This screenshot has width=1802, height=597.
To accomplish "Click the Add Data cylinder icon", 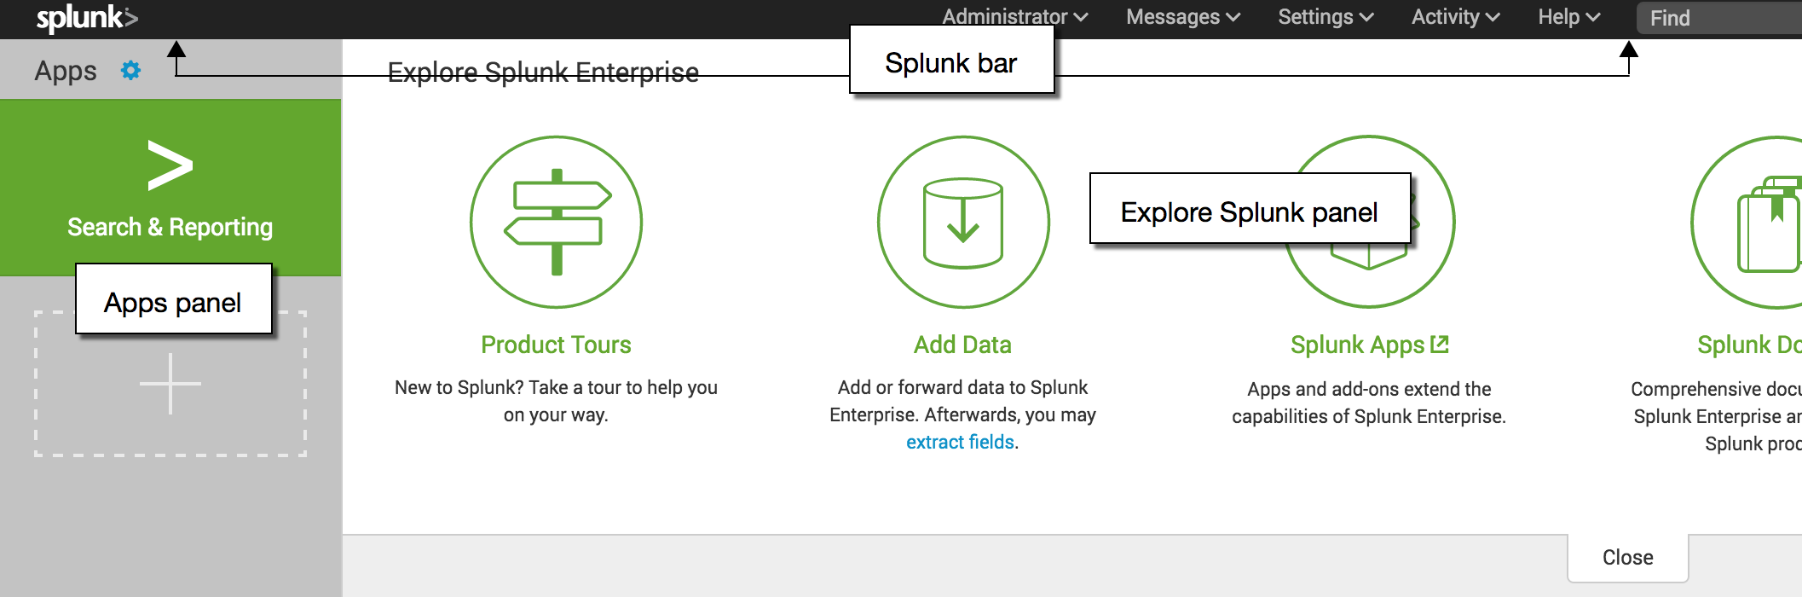I will pos(963,222).
